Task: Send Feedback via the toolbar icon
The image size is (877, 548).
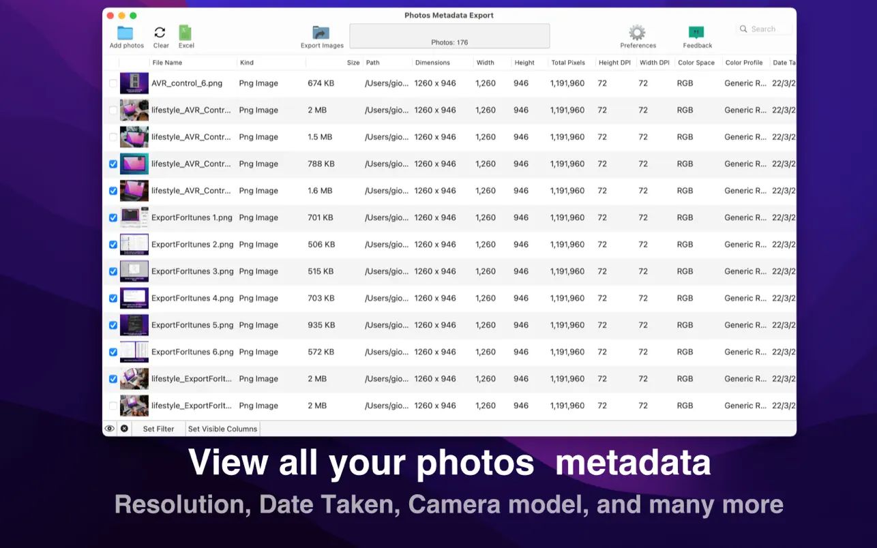Action: coord(696,31)
